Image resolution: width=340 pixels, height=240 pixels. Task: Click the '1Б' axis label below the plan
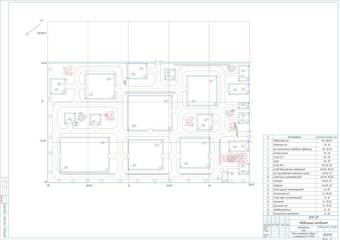pos(129,186)
